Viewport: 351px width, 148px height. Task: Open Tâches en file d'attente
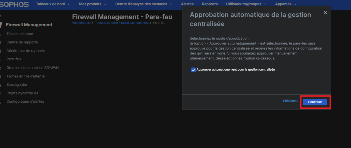[x=25, y=76]
